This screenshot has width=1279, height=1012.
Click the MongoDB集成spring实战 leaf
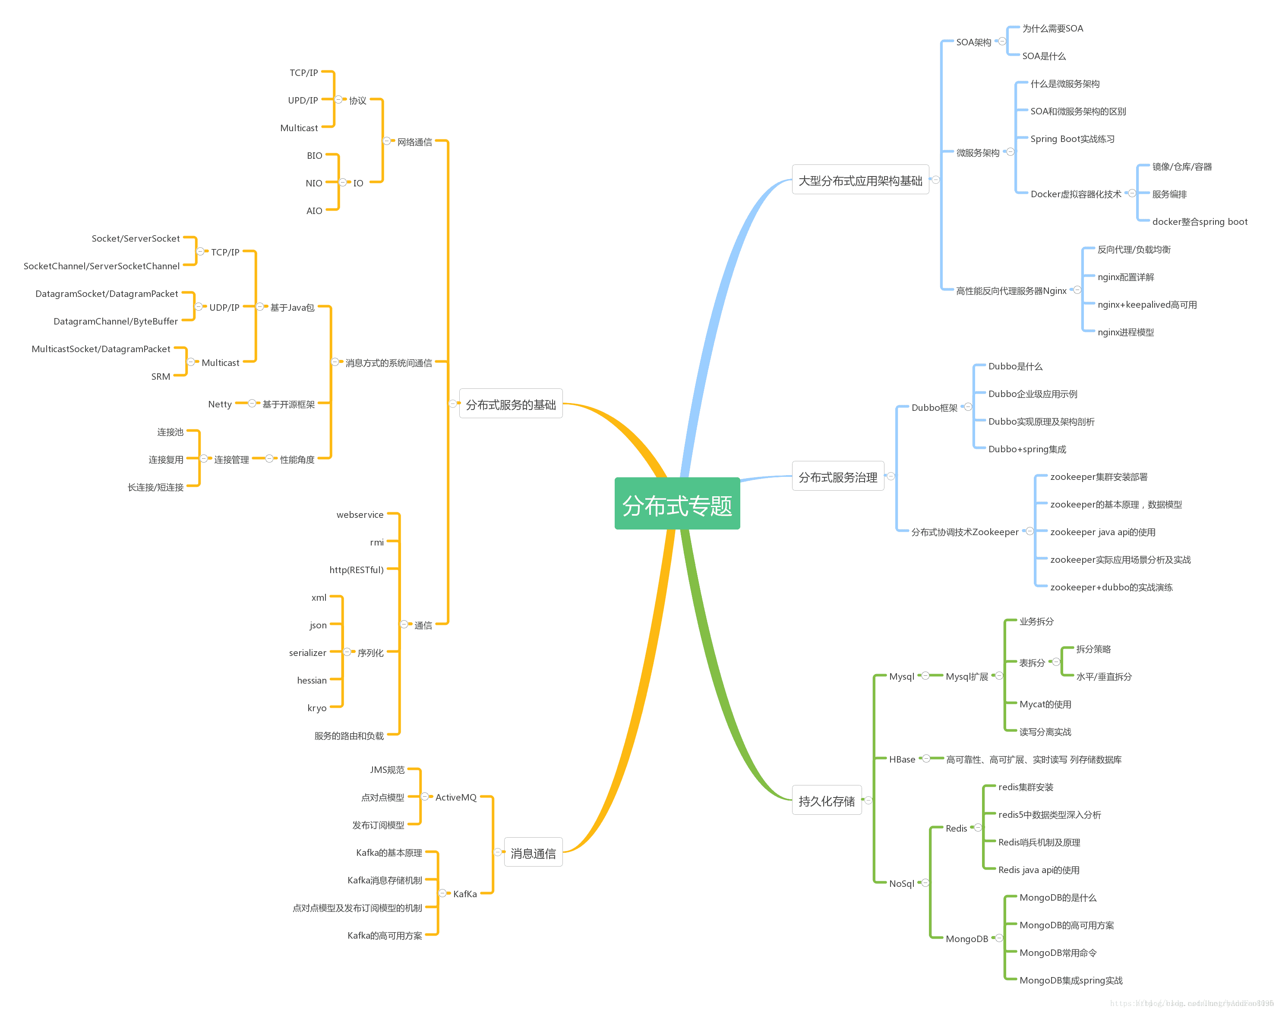pyautogui.click(x=1071, y=980)
